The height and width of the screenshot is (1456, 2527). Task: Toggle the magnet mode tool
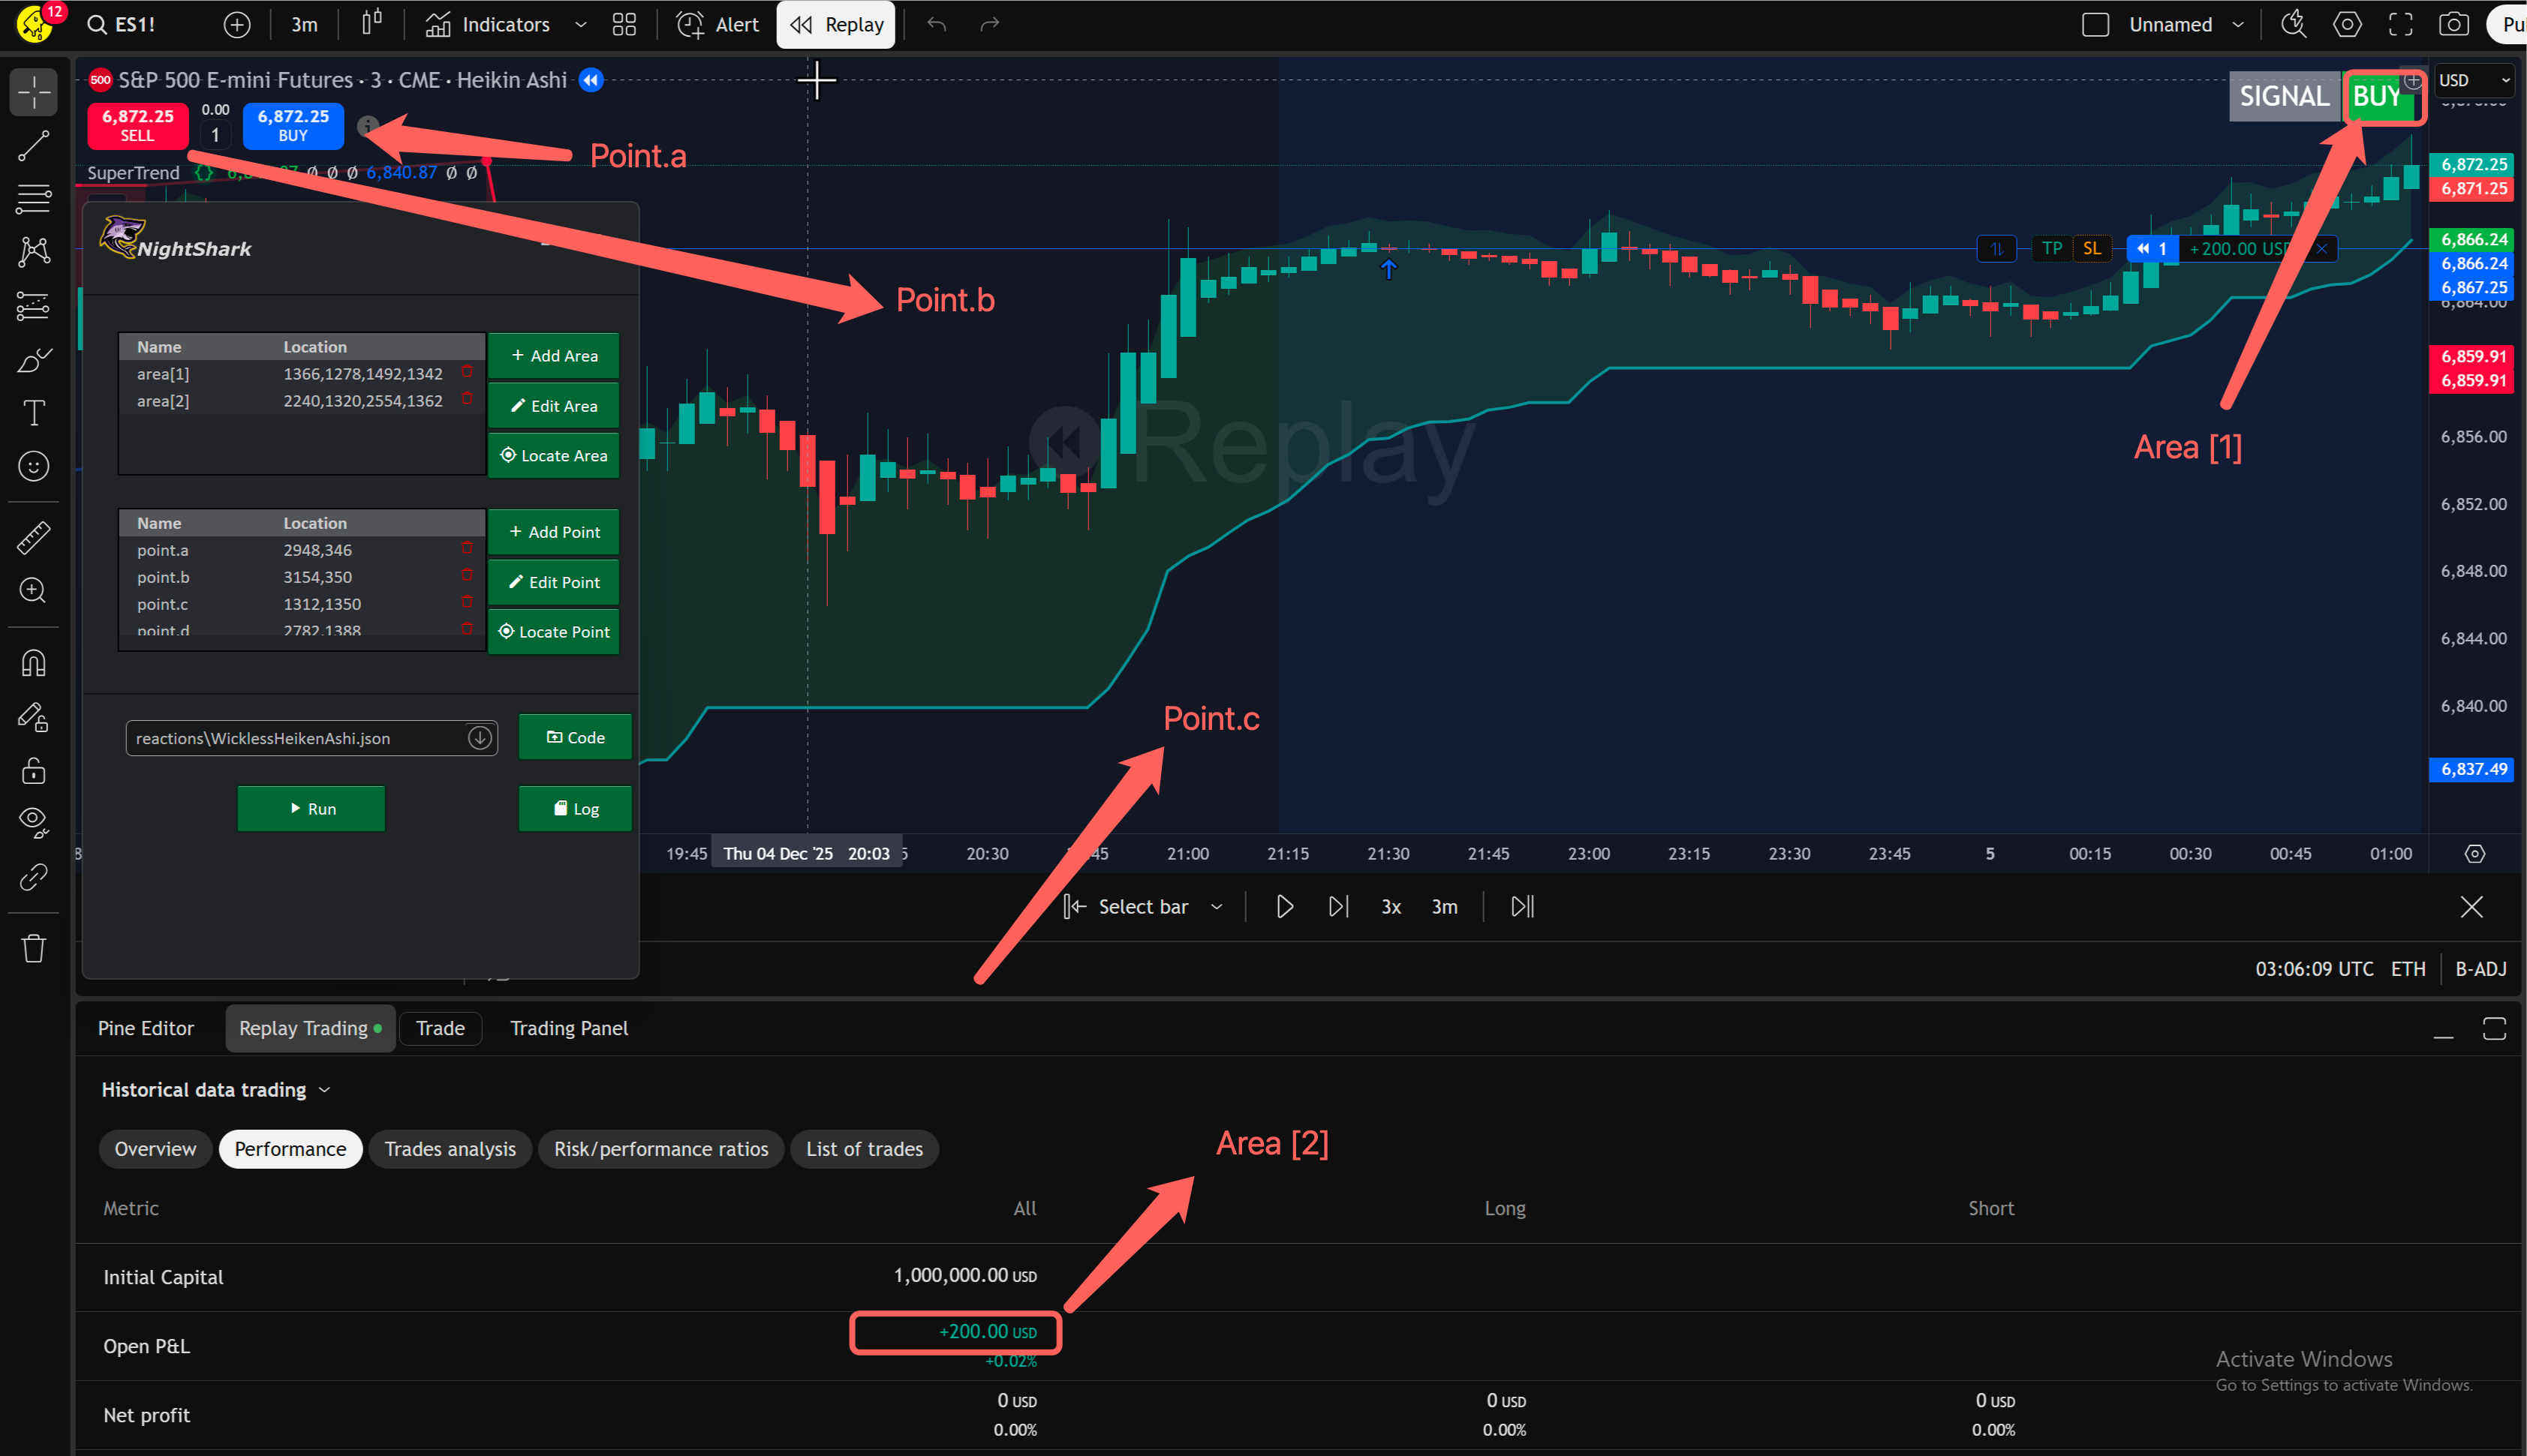(x=33, y=662)
